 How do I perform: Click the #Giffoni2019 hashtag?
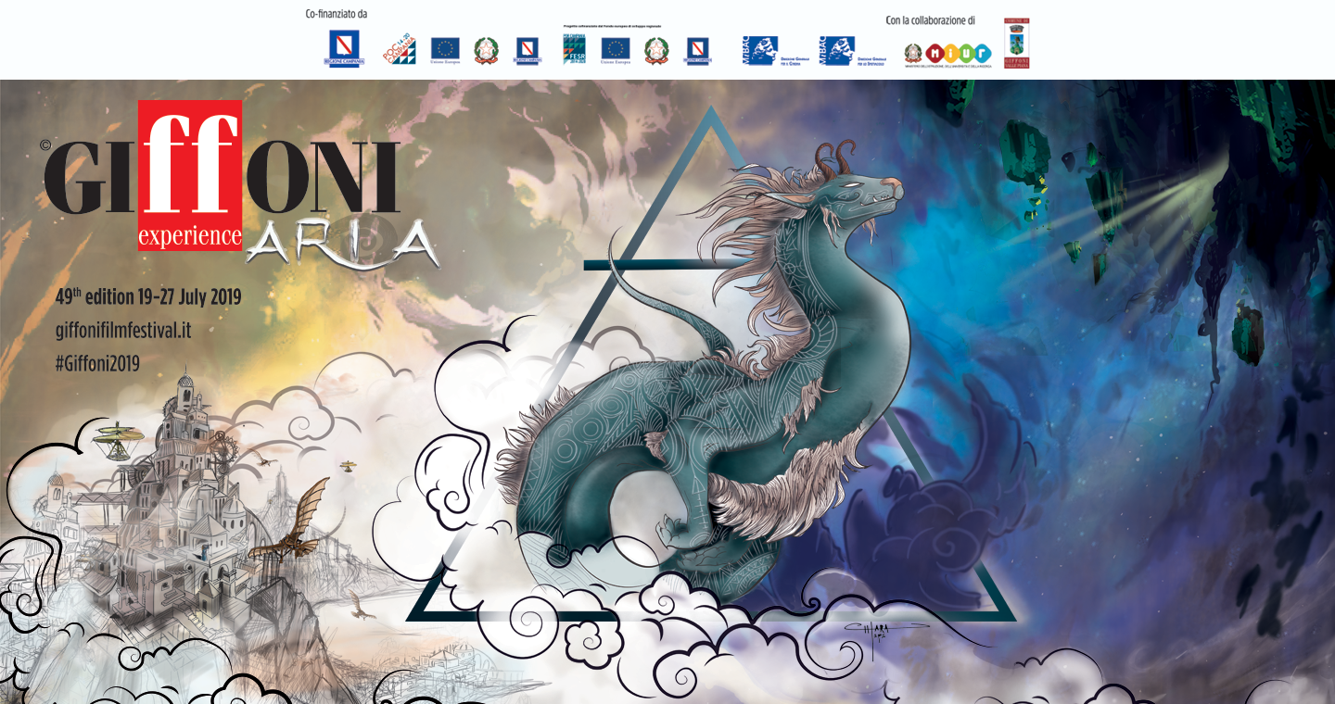pyautogui.click(x=97, y=363)
